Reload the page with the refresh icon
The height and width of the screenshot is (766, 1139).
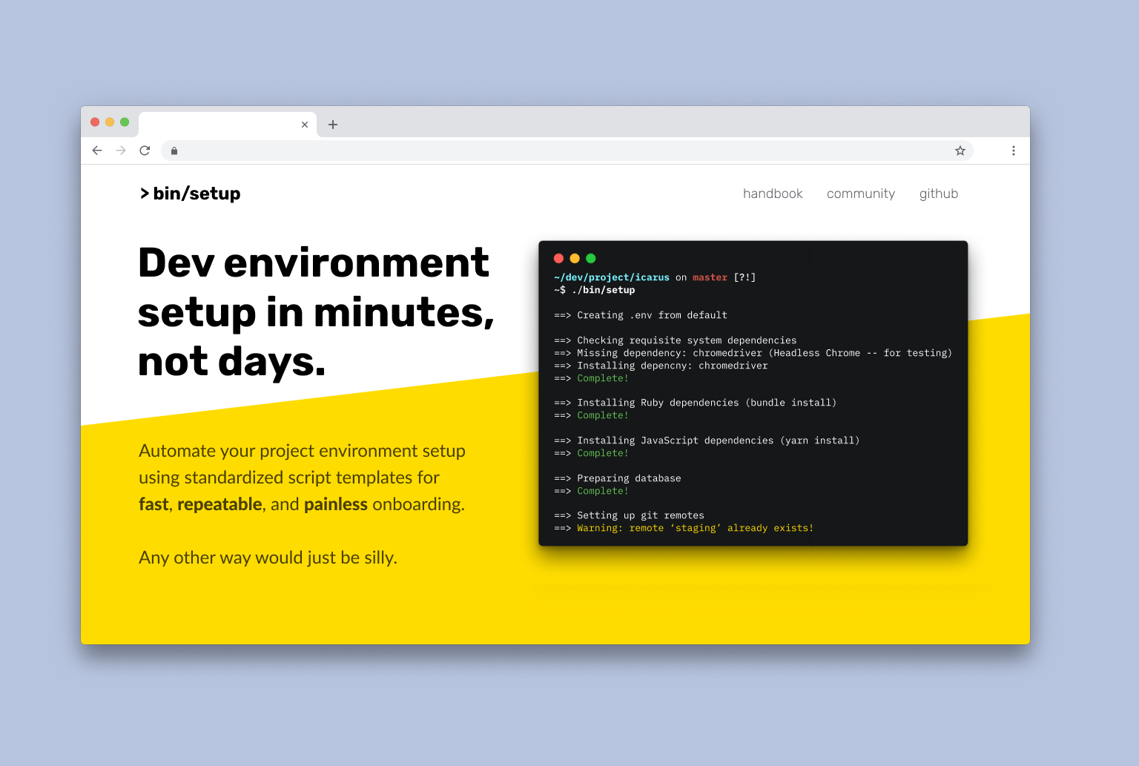[x=145, y=151]
